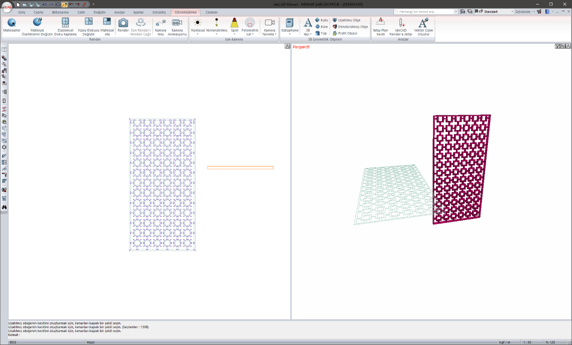Expand the Spot light dropdown
572x345 pixels.
tap(234, 34)
